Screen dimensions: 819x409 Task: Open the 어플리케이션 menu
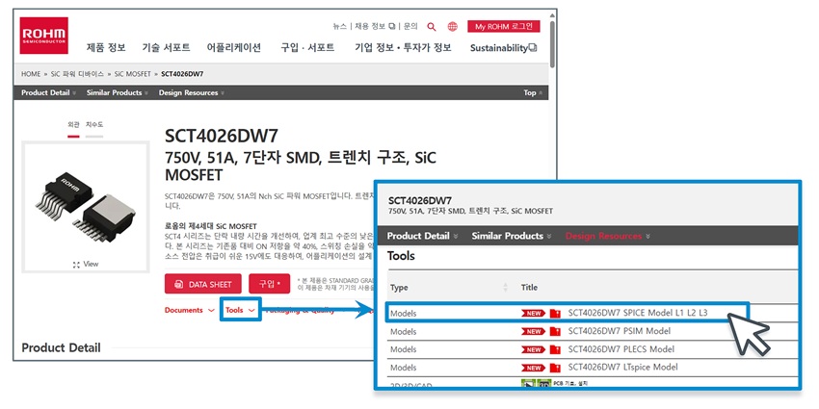[233, 48]
